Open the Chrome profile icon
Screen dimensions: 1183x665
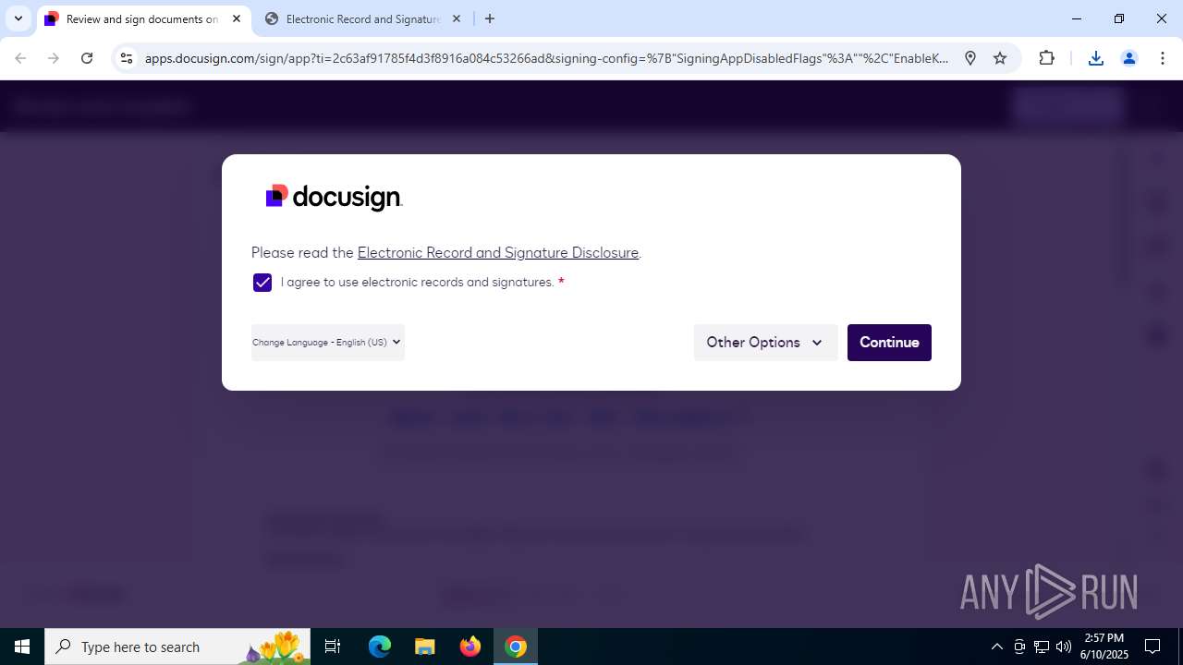coord(1129,58)
